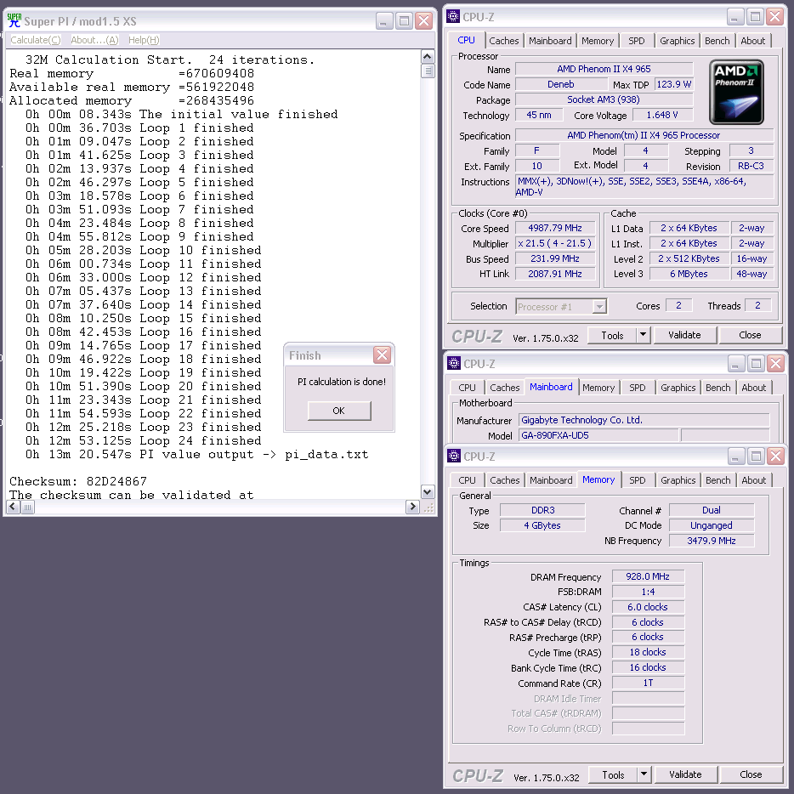Screen dimensions: 794x794
Task: Click the CPU-Z chip icon in Memory window
Action: coord(454,456)
